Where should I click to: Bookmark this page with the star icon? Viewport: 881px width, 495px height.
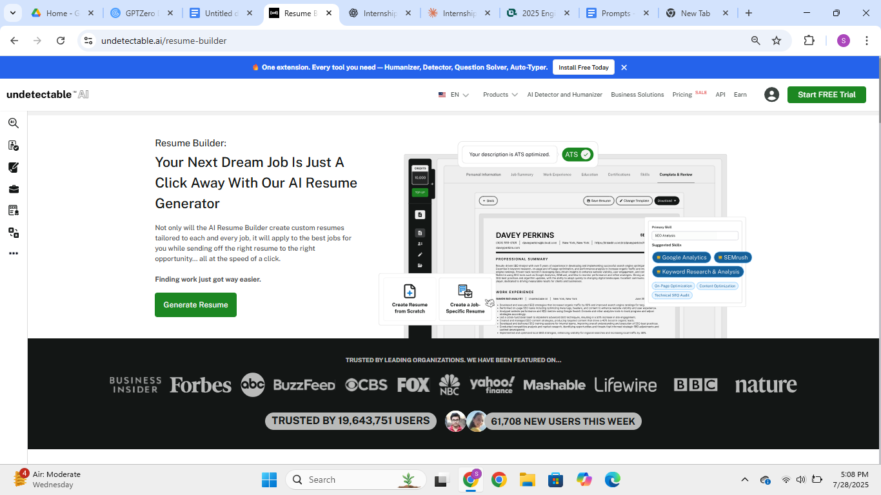point(777,41)
